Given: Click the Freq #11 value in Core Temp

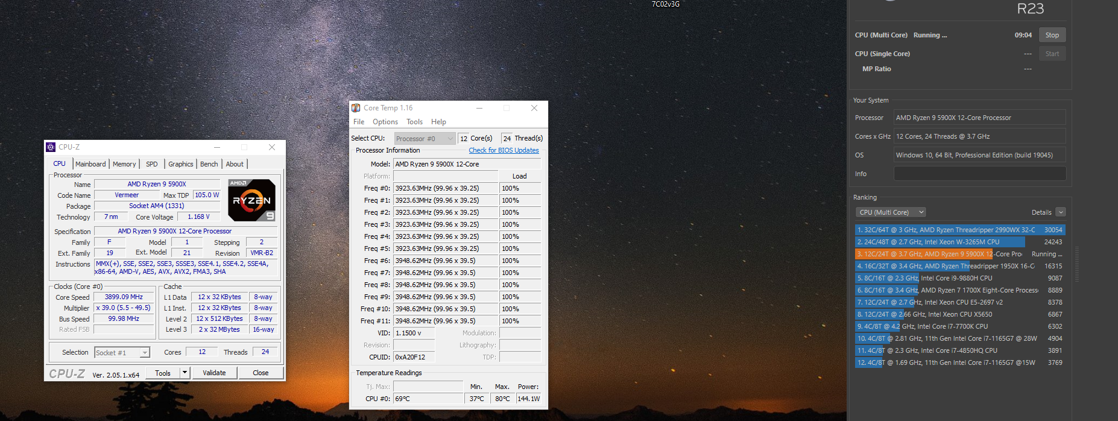Looking at the screenshot, I should pyautogui.click(x=446, y=321).
